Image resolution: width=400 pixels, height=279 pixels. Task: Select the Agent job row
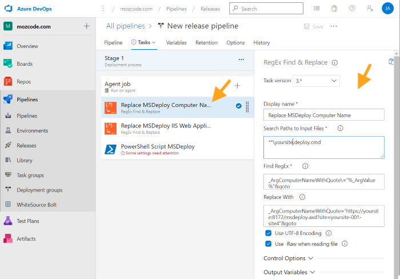(x=178, y=86)
